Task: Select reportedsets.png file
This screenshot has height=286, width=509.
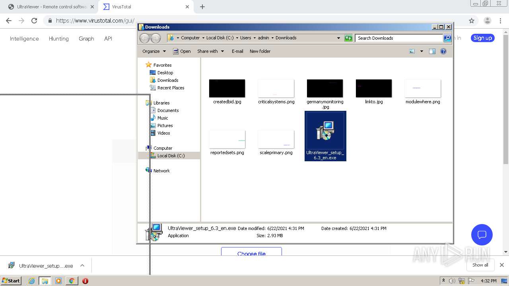Action: [227, 139]
